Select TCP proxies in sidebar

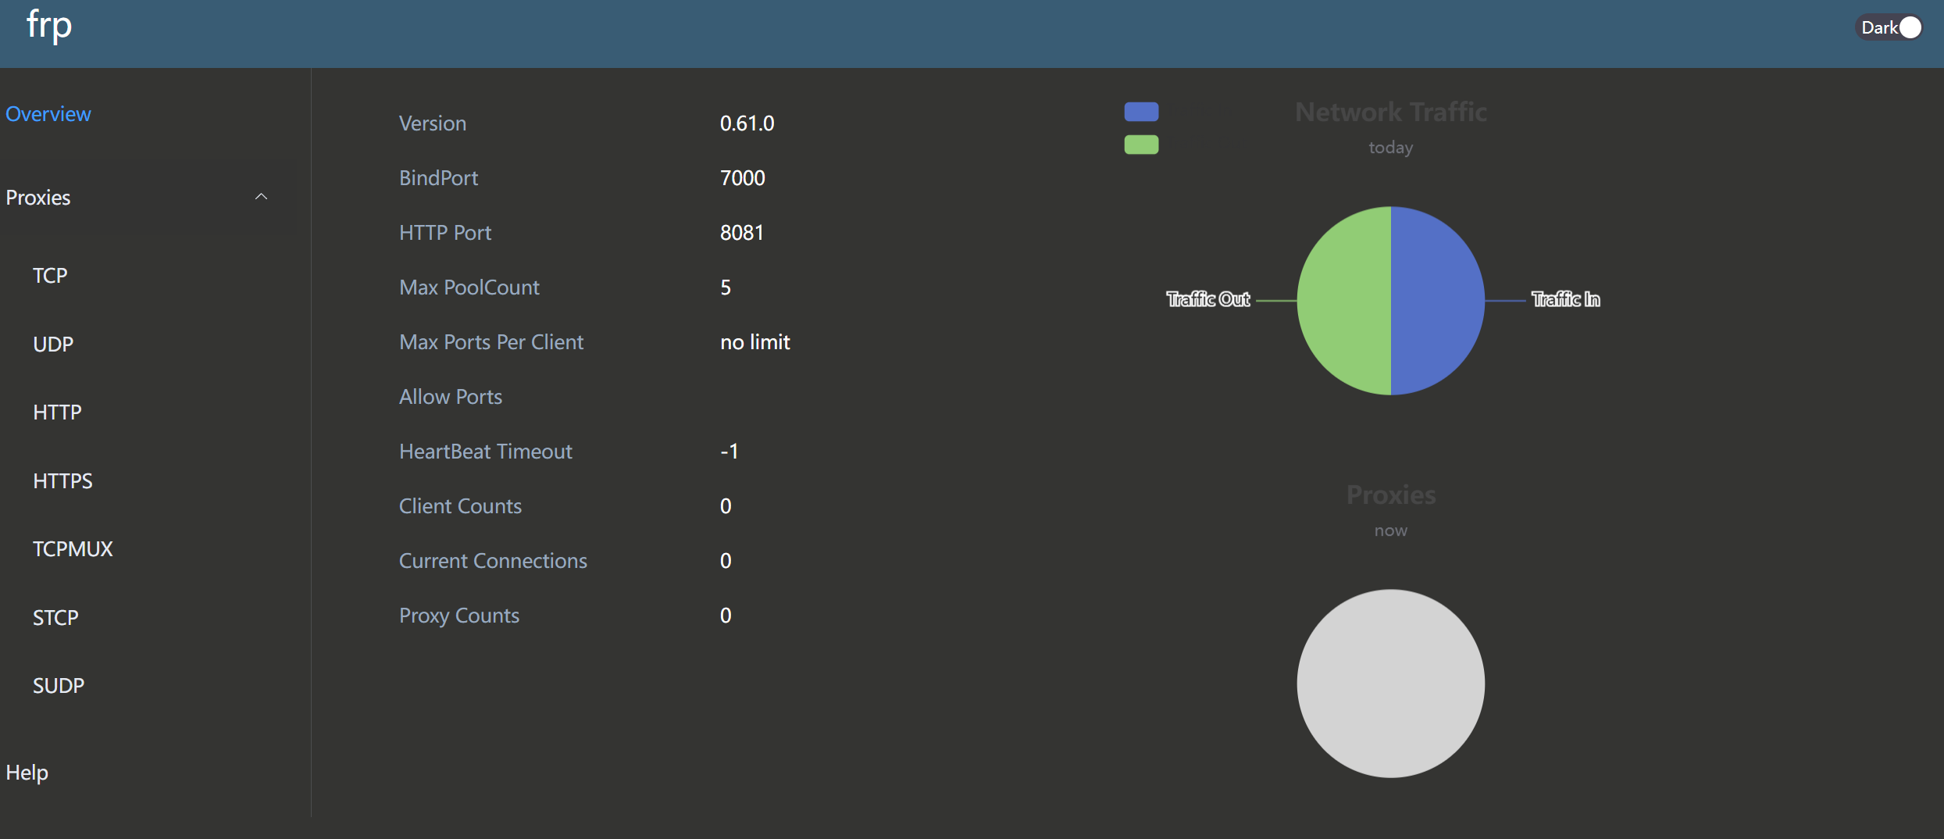50,276
